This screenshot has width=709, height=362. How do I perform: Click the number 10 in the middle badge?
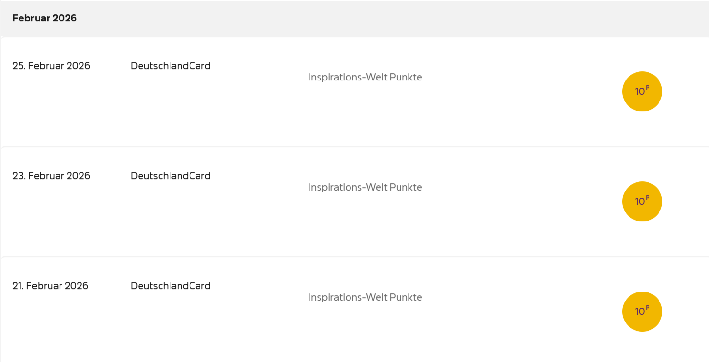coord(639,202)
